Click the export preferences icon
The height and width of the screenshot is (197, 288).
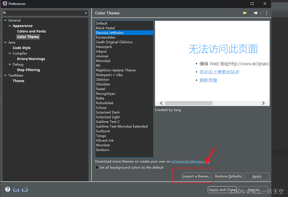(x=25, y=189)
